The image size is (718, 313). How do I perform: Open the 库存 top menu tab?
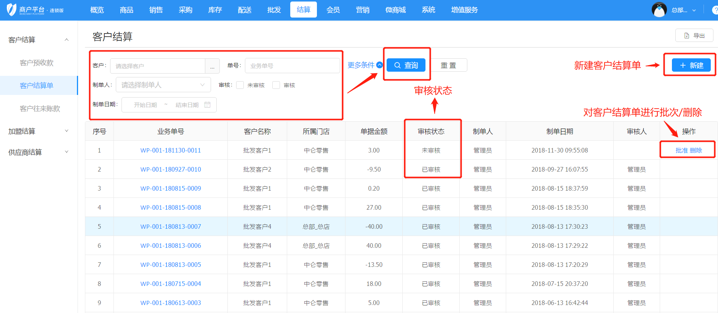(215, 10)
